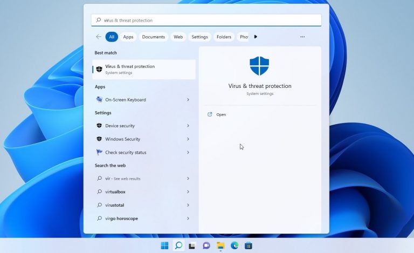414x253 pixels.
Task: Launch Chat app from taskbar
Action: [206, 246]
